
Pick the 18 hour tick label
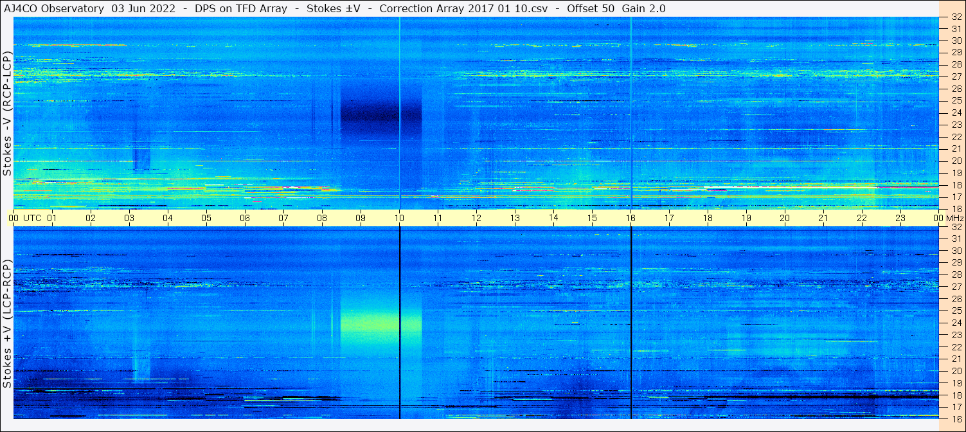708,218
